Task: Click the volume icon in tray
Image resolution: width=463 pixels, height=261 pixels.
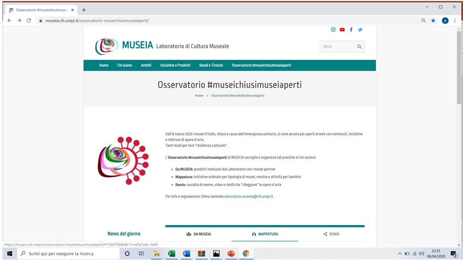Action: click(x=421, y=254)
